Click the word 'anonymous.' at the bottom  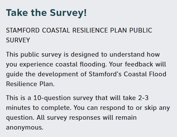pos(25,128)
